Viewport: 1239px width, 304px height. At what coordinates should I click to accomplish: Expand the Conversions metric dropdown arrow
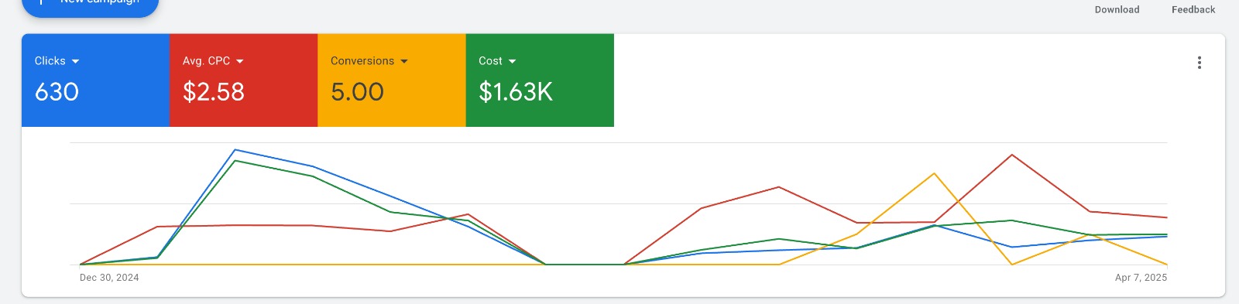(404, 61)
